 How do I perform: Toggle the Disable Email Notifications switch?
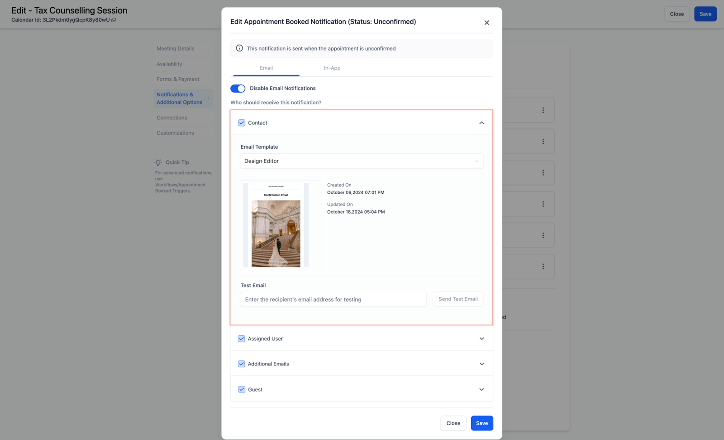[x=238, y=89]
